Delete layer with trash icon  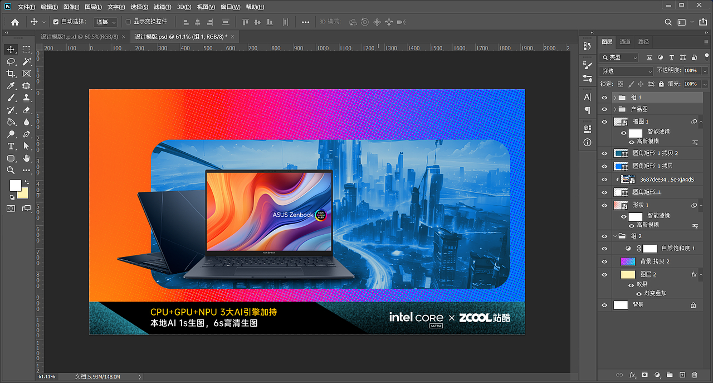coord(695,375)
